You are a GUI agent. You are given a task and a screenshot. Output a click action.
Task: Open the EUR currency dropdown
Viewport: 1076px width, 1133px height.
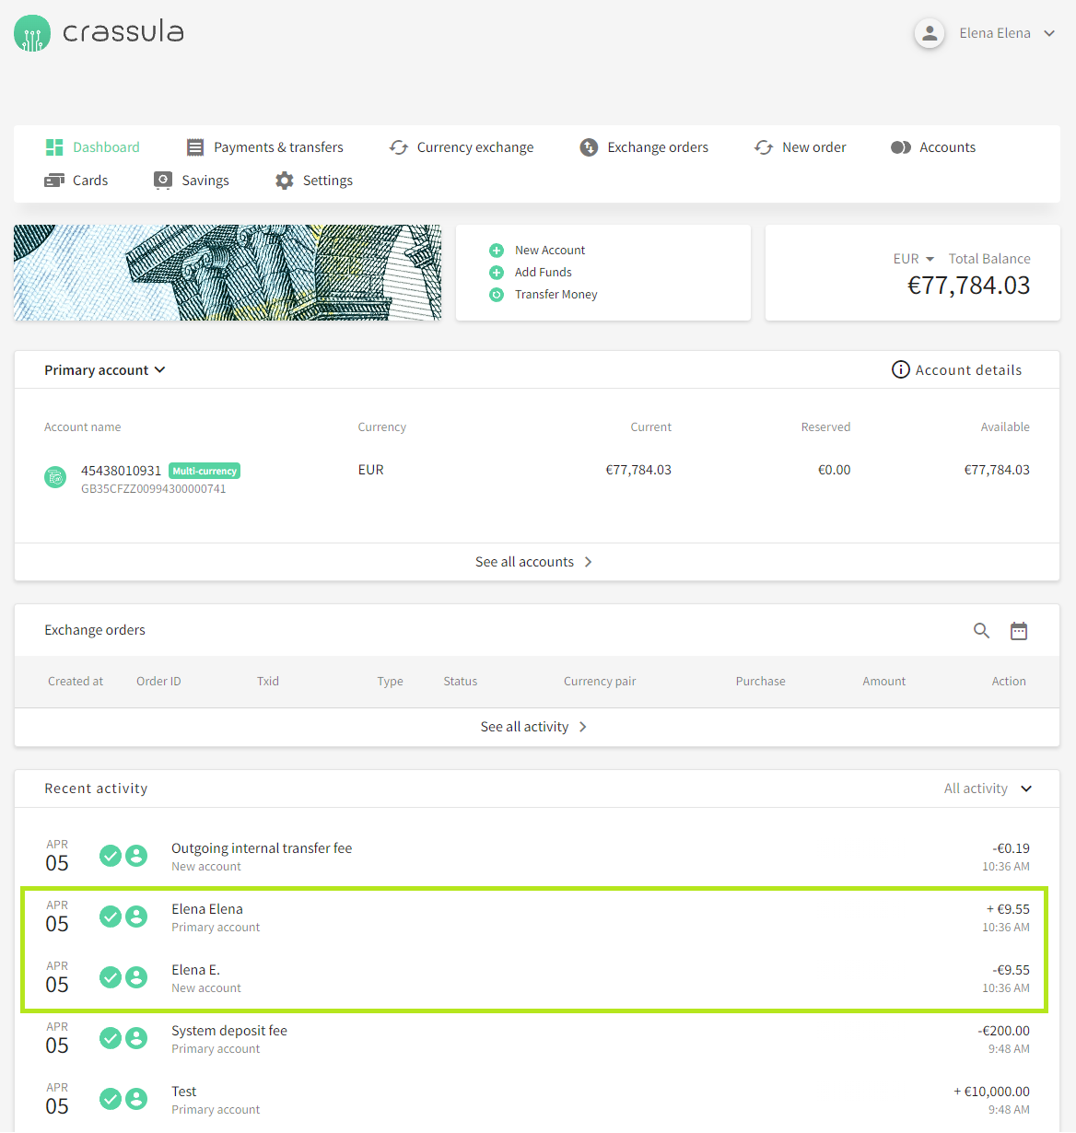click(x=913, y=259)
